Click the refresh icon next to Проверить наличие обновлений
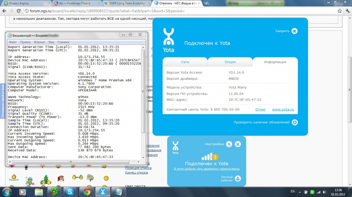 pyautogui.click(x=294, y=122)
